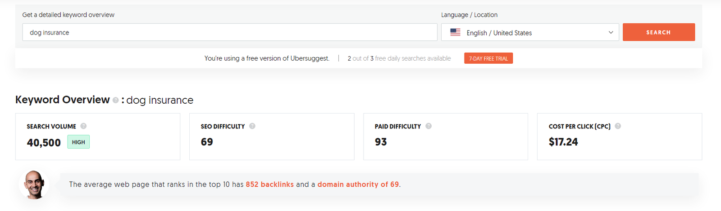Image resolution: width=721 pixels, height=211 pixels.
Task: Click the help icon beside Keyword Overview
Action: coord(116,100)
